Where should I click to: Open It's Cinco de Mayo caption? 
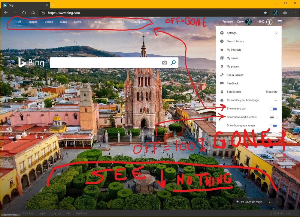coord(251,202)
